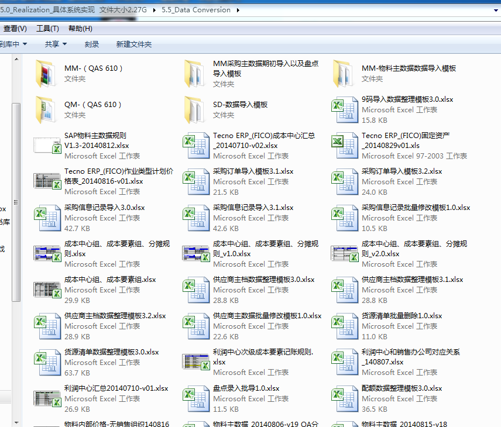Expand arrow after 5.0_Realization breadcrumb
Viewport: 501px width, 427px height.
[155, 10]
